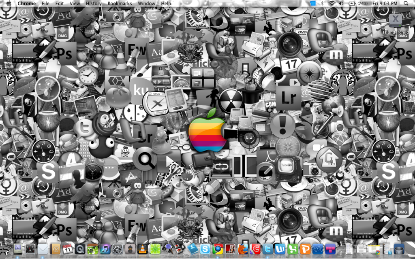Image resolution: width=415 pixels, height=259 pixels.
Task: Open the Bookmarks menu
Action: tap(120, 3)
